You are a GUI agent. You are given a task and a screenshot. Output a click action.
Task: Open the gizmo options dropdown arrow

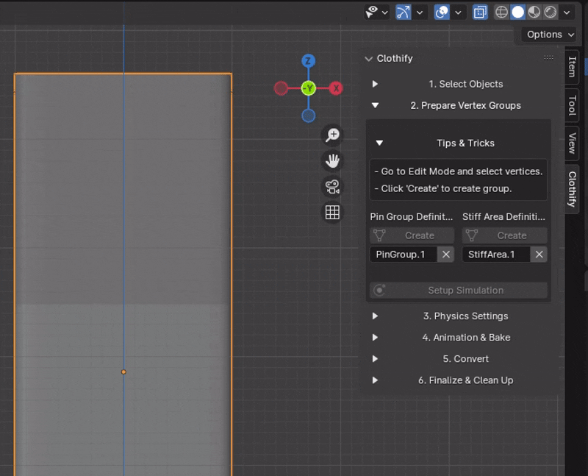click(x=420, y=13)
